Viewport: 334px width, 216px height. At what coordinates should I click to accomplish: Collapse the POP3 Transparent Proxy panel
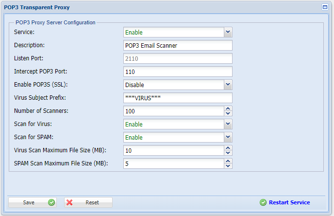[325, 7]
